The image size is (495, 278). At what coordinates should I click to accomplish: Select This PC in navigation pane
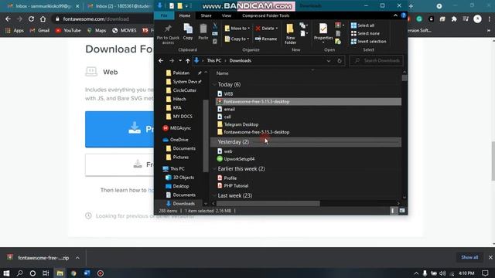(177, 168)
